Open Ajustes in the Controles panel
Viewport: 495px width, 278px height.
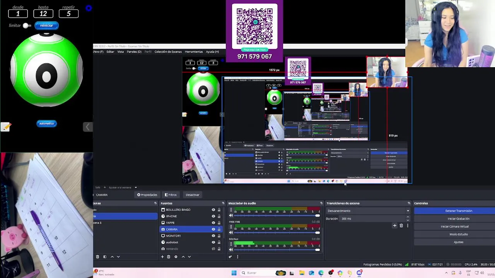[x=458, y=242]
